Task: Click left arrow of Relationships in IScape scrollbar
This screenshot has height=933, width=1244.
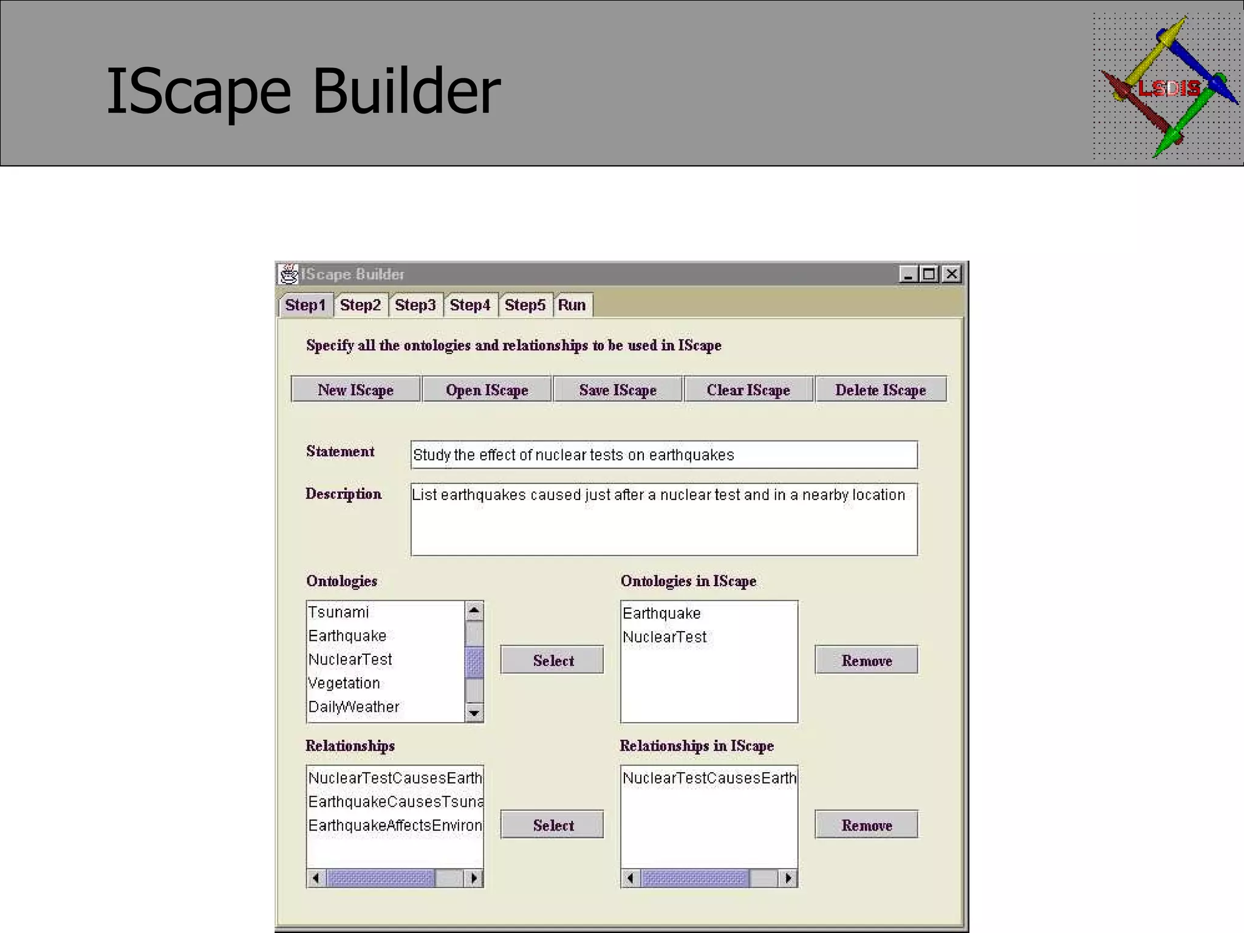Action: [x=631, y=878]
